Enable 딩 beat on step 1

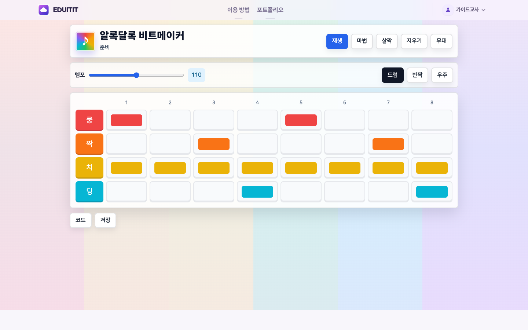[x=126, y=192]
